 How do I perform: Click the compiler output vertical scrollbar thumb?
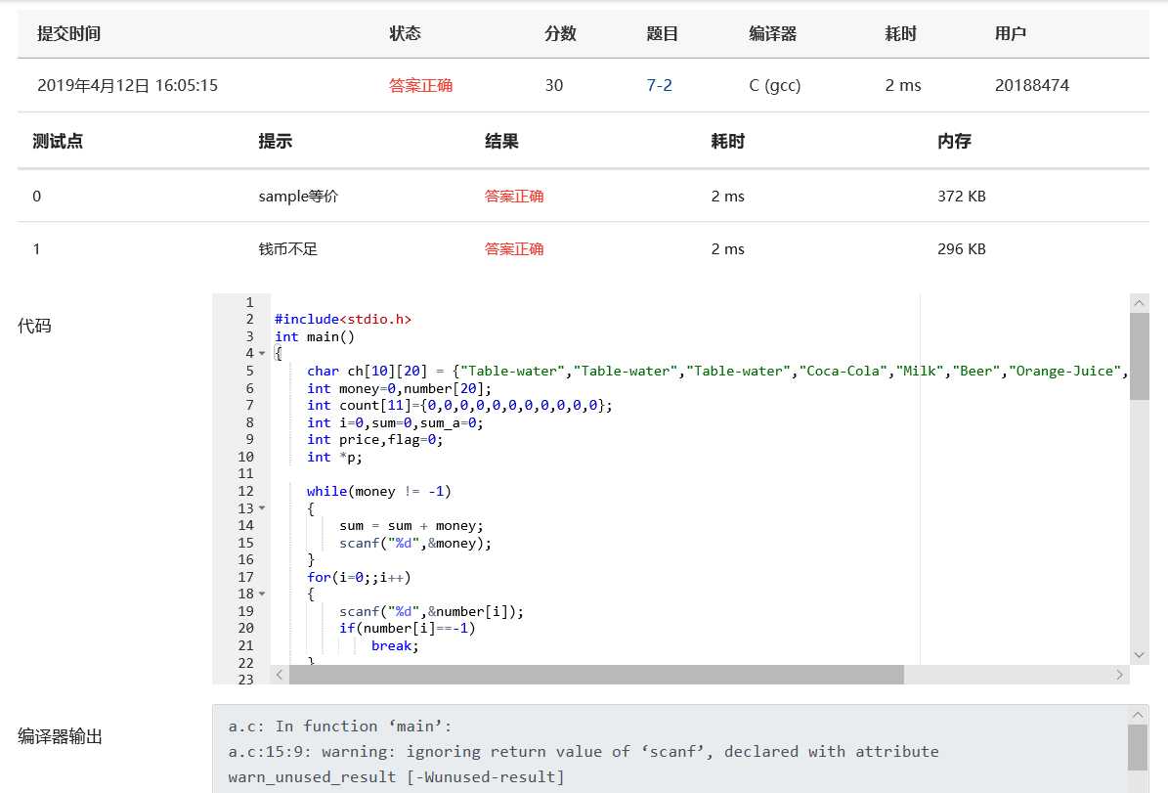(1138, 748)
